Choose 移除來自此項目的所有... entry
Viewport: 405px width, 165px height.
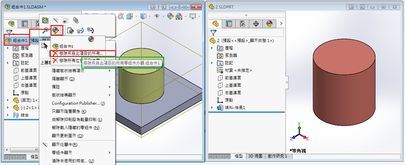coord(78,54)
